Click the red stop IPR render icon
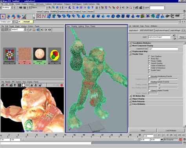The image size is (186, 148). click(62, 85)
